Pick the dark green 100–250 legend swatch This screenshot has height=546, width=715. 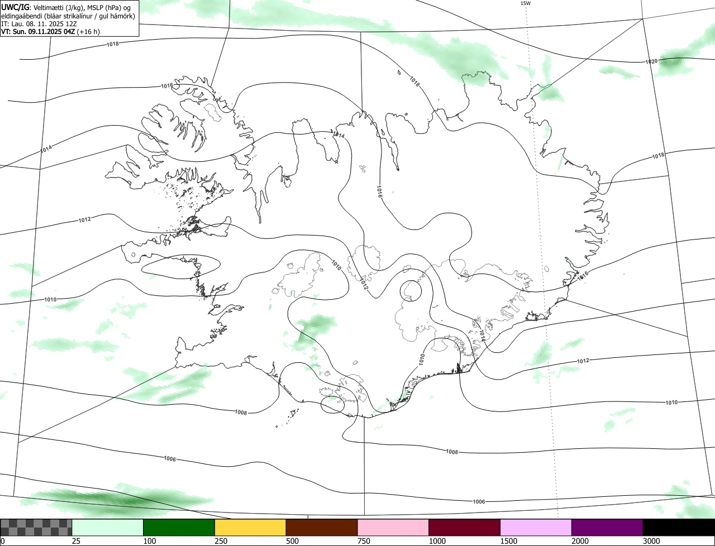179,528
